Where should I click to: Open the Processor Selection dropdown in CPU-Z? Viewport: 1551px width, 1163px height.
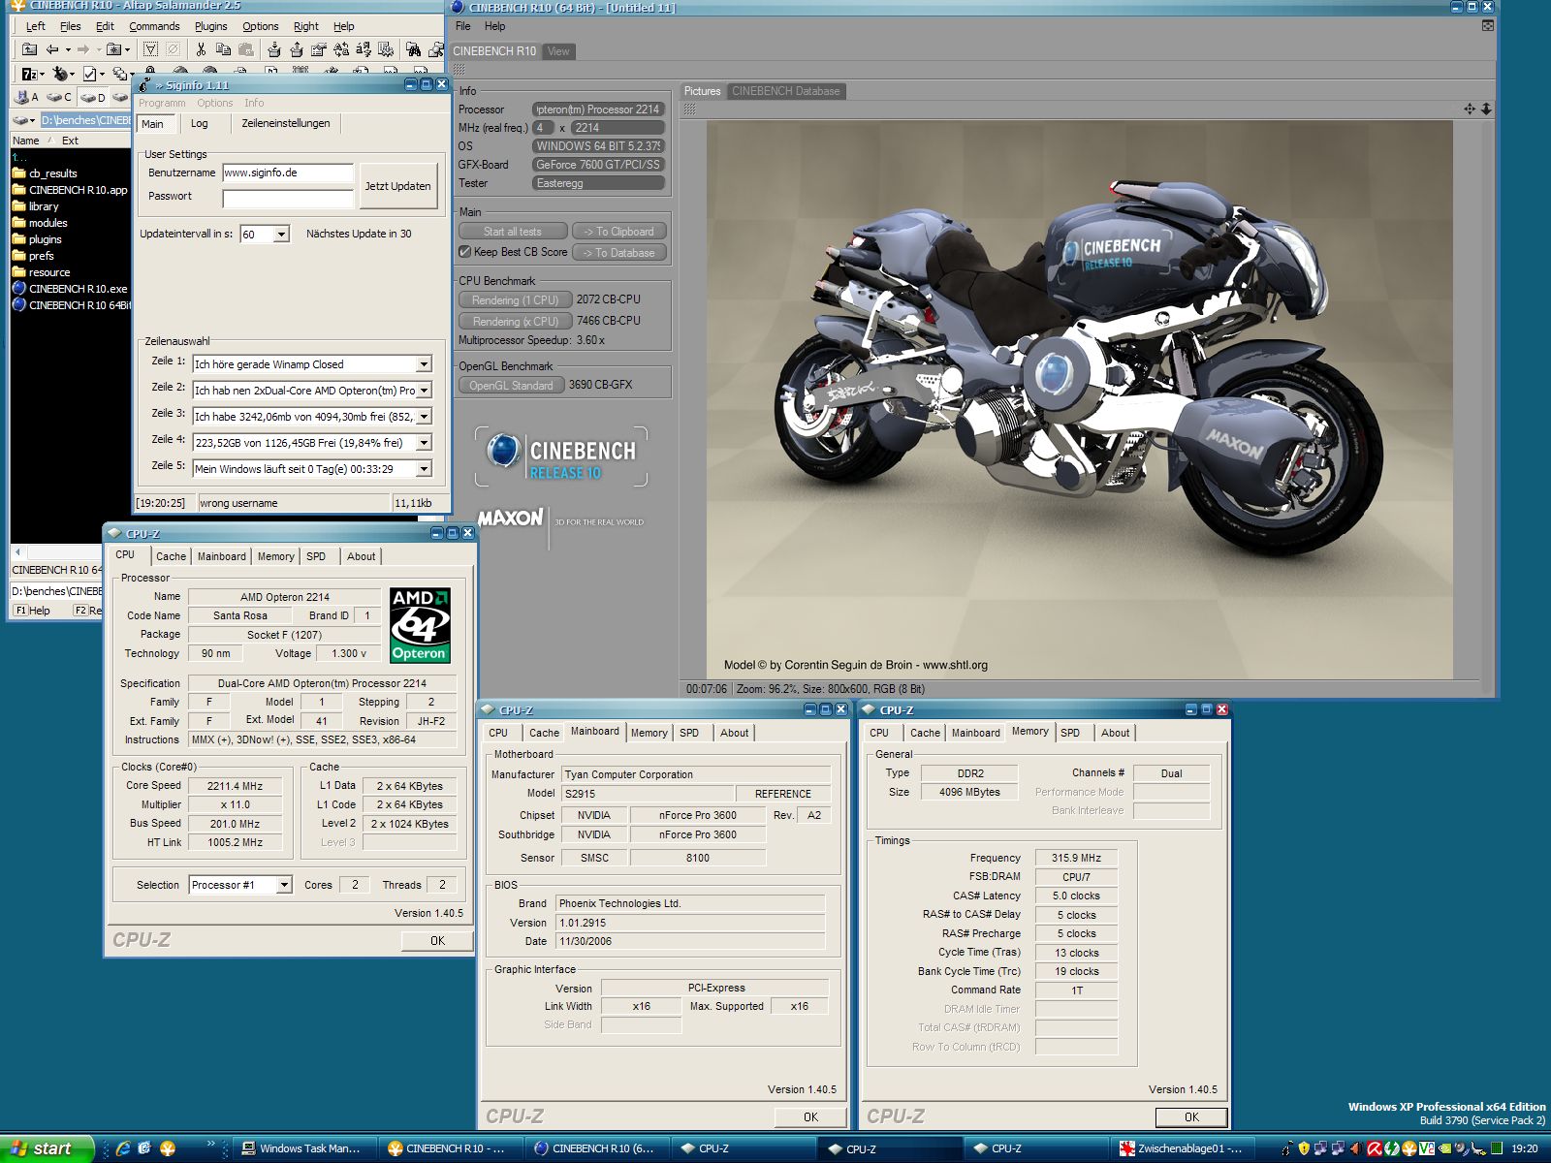pos(284,885)
